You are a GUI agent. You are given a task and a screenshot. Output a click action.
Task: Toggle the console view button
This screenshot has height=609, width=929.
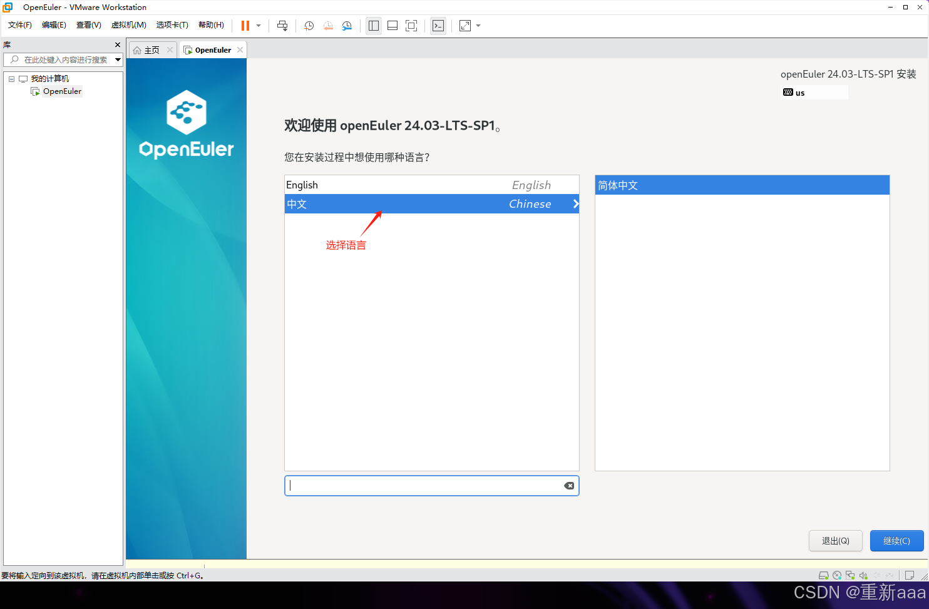pos(438,26)
